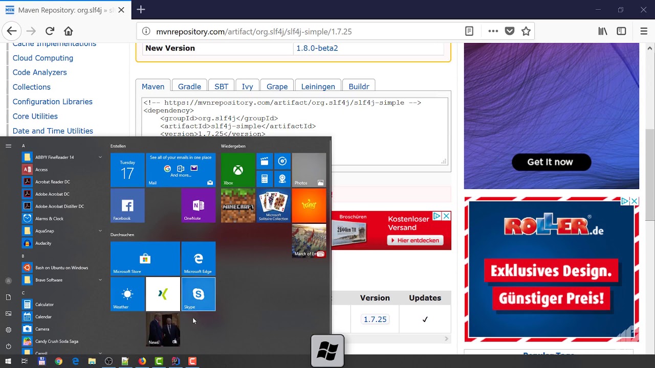Launch Access from the Start menu
Image resolution: width=655 pixels, height=368 pixels.
pyautogui.click(x=62, y=169)
